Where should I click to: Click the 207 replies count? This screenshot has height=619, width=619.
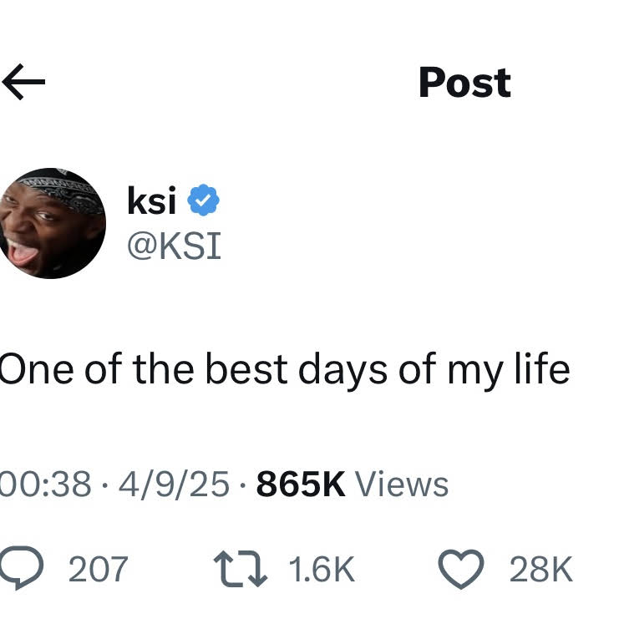point(98,570)
